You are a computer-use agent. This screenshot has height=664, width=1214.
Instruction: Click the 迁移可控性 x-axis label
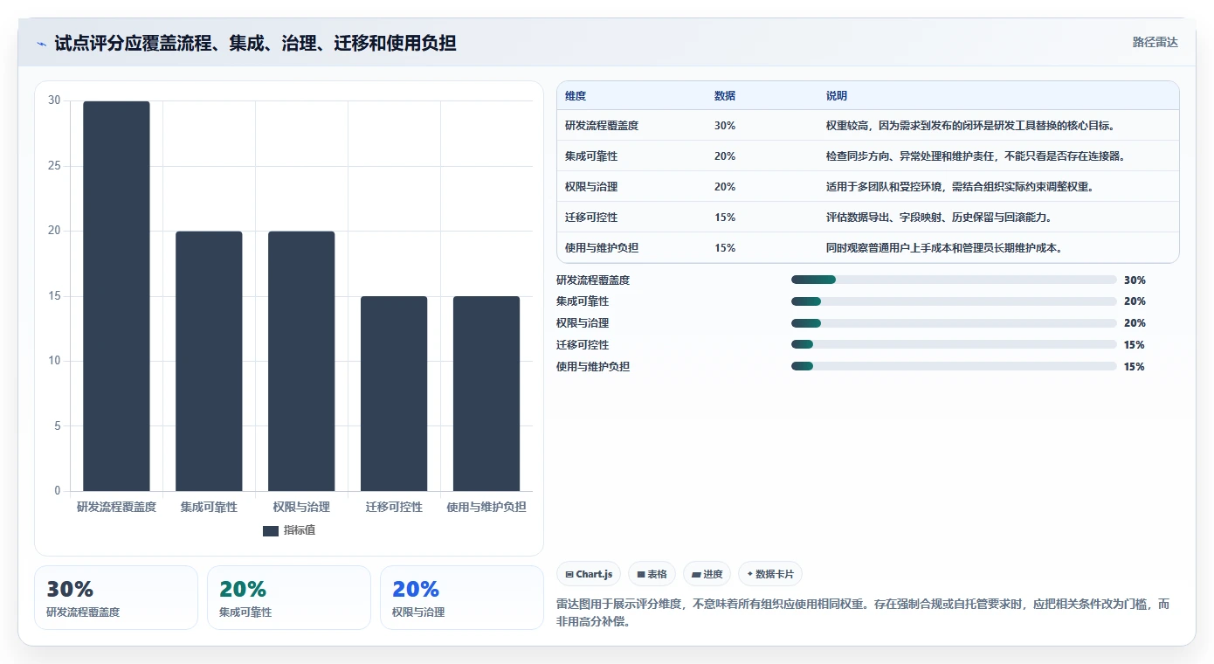(x=394, y=507)
